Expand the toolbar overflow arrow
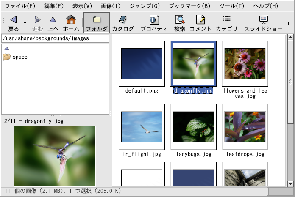295x197 pixels. pyautogui.click(x=289, y=23)
